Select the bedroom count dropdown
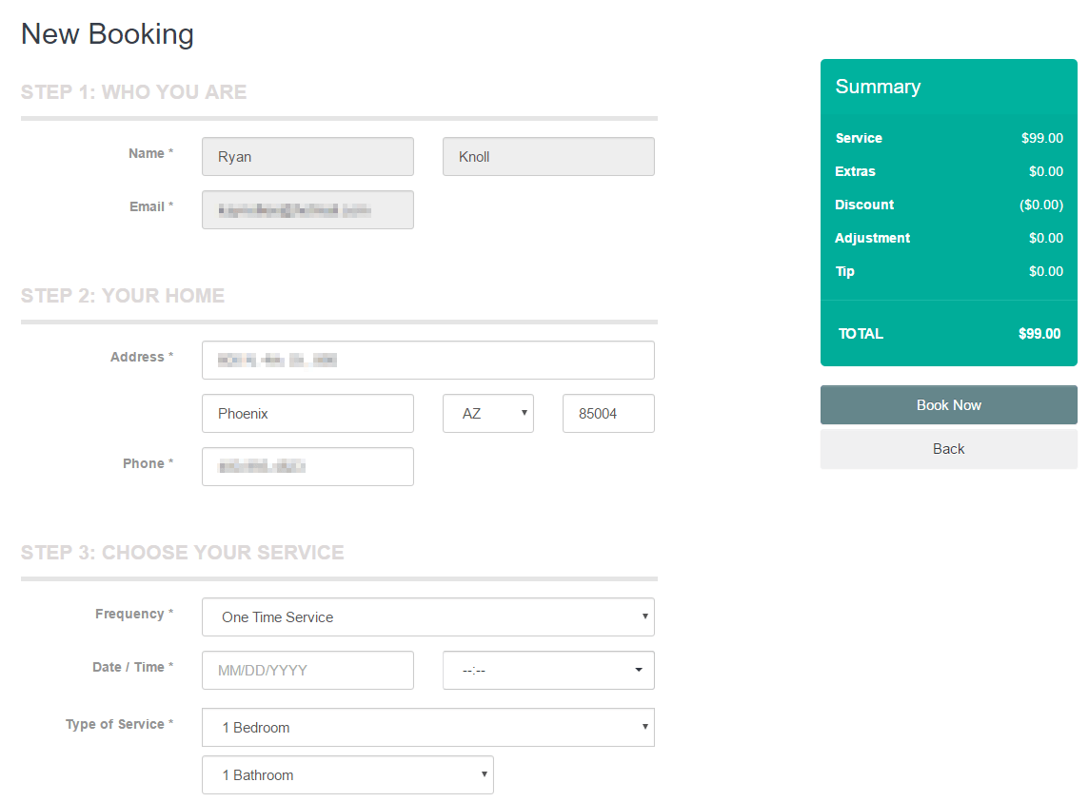This screenshot has height=802, width=1089. [427, 728]
